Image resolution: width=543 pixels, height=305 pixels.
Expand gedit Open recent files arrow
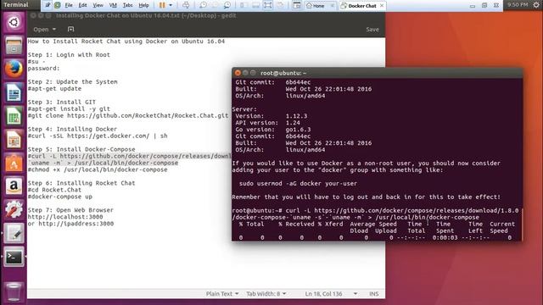54,30
